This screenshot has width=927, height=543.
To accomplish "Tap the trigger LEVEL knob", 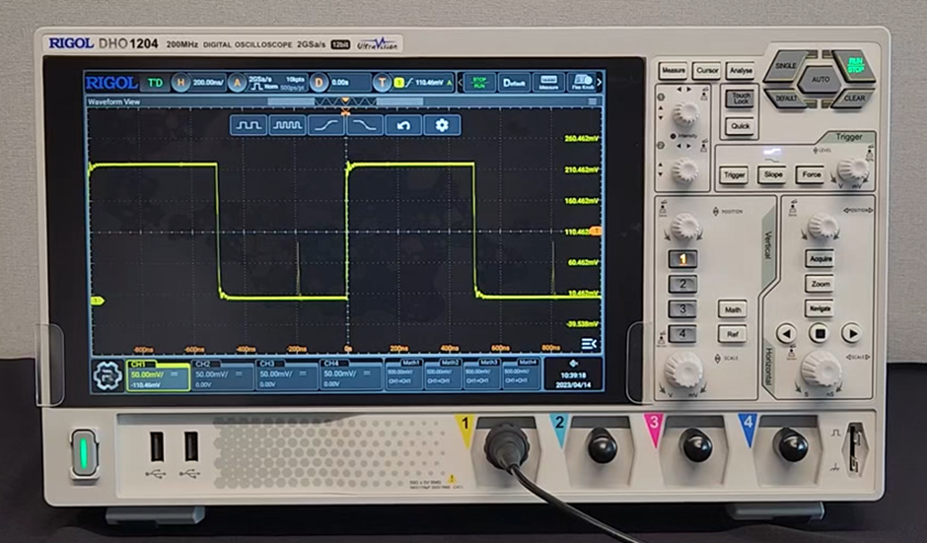I will tap(852, 169).
